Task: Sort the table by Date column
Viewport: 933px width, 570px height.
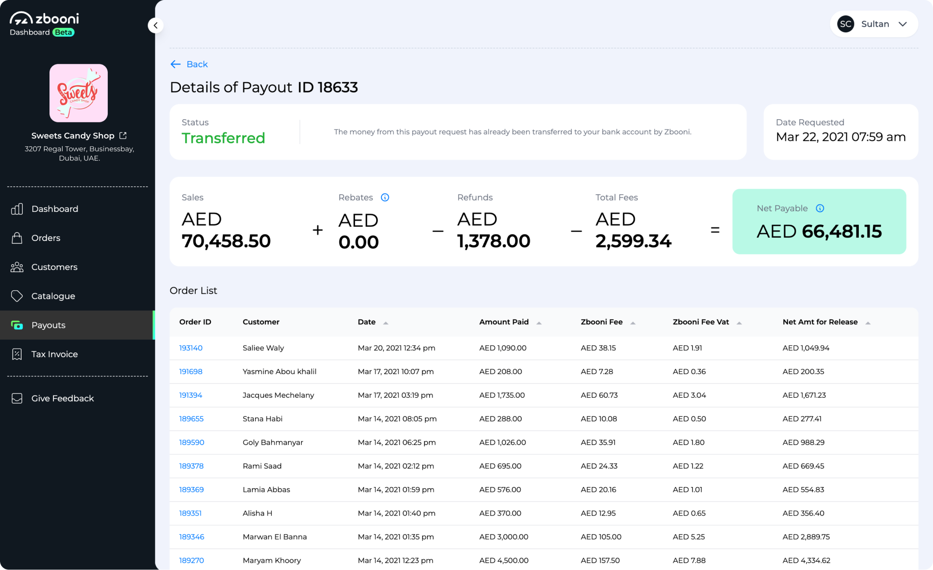Action: 385,323
